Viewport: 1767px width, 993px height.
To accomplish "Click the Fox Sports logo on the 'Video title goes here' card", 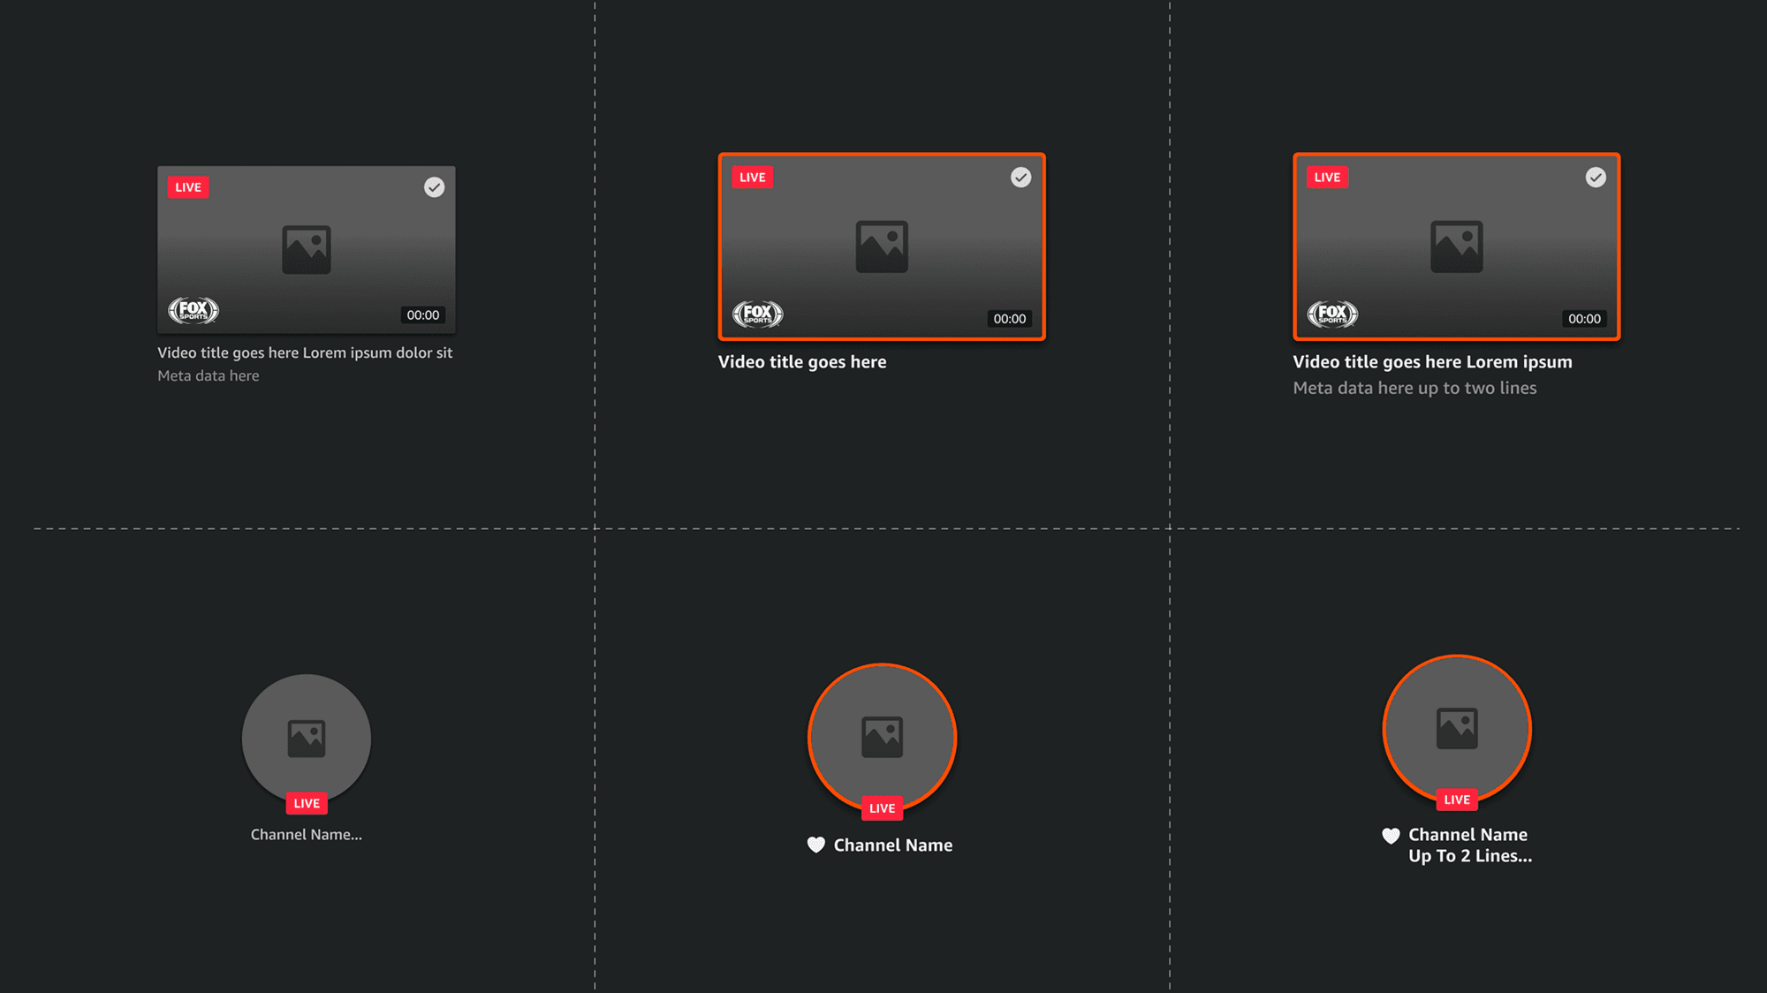I will (x=758, y=314).
